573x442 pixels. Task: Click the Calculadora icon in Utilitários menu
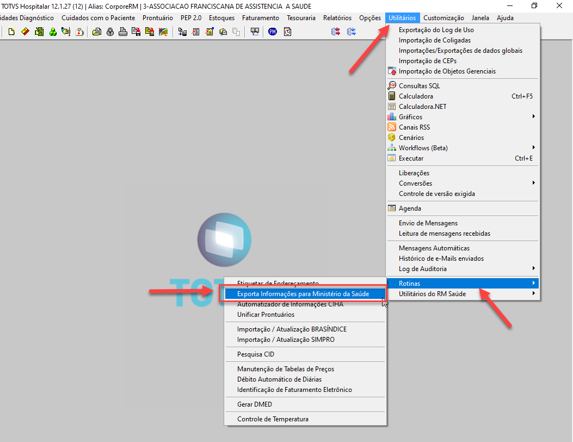(x=392, y=96)
